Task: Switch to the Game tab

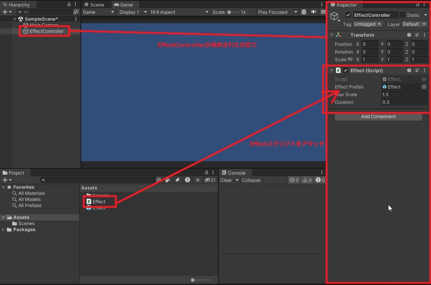Action: pos(123,5)
